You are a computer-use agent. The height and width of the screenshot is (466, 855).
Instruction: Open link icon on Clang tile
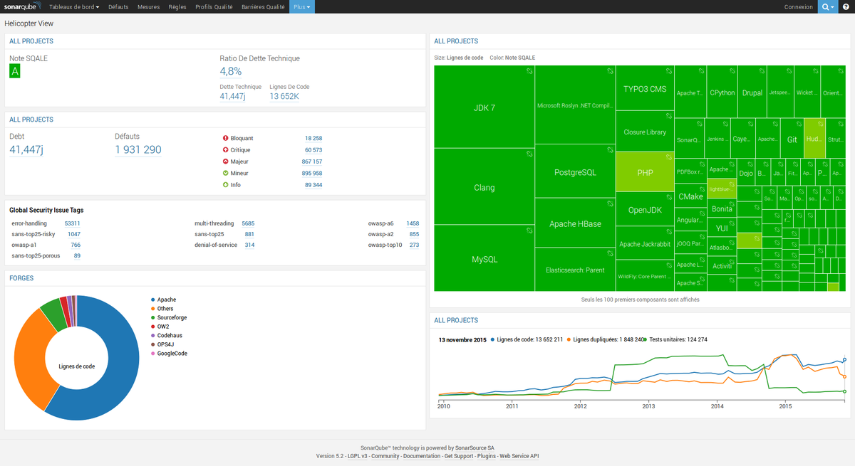(529, 154)
